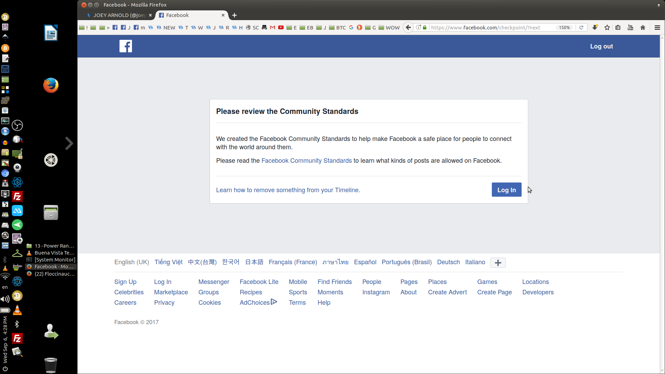Open OBS Studio from the launcher
The width and height of the screenshot is (665, 374).
(x=17, y=125)
